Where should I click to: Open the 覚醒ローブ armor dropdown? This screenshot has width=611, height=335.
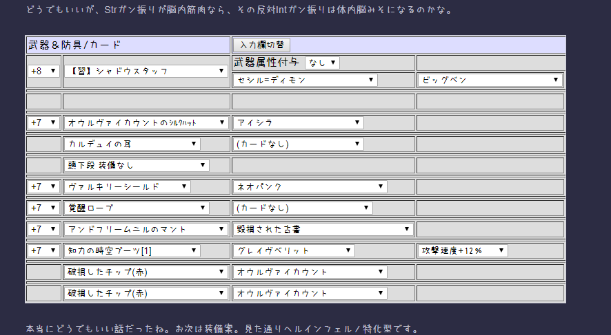click(x=137, y=208)
